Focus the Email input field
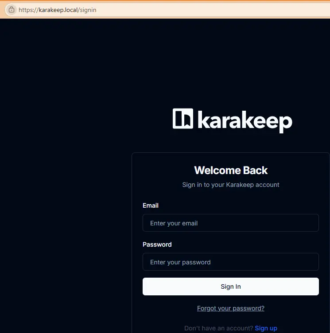The image size is (330, 333). (x=230, y=223)
